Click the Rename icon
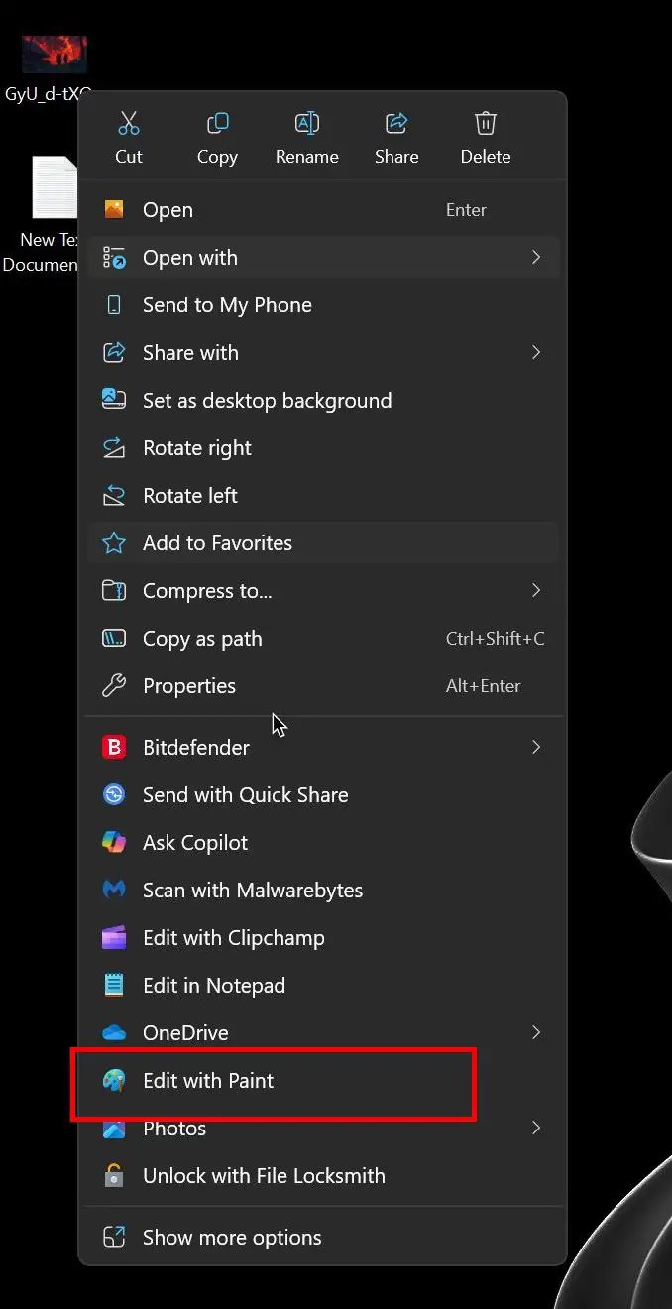This screenshot has width=672, height=1309. [x=307, y=123]
